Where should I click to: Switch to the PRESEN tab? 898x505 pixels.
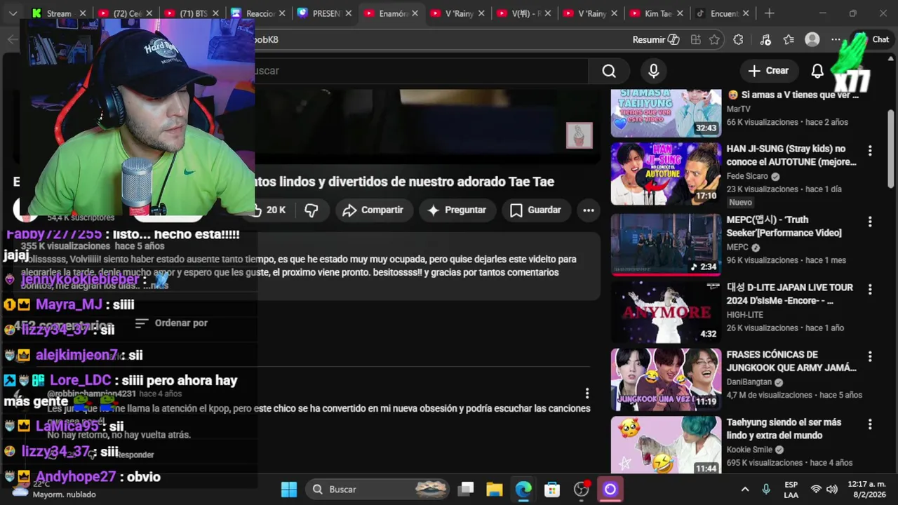(x=324, y=13)
